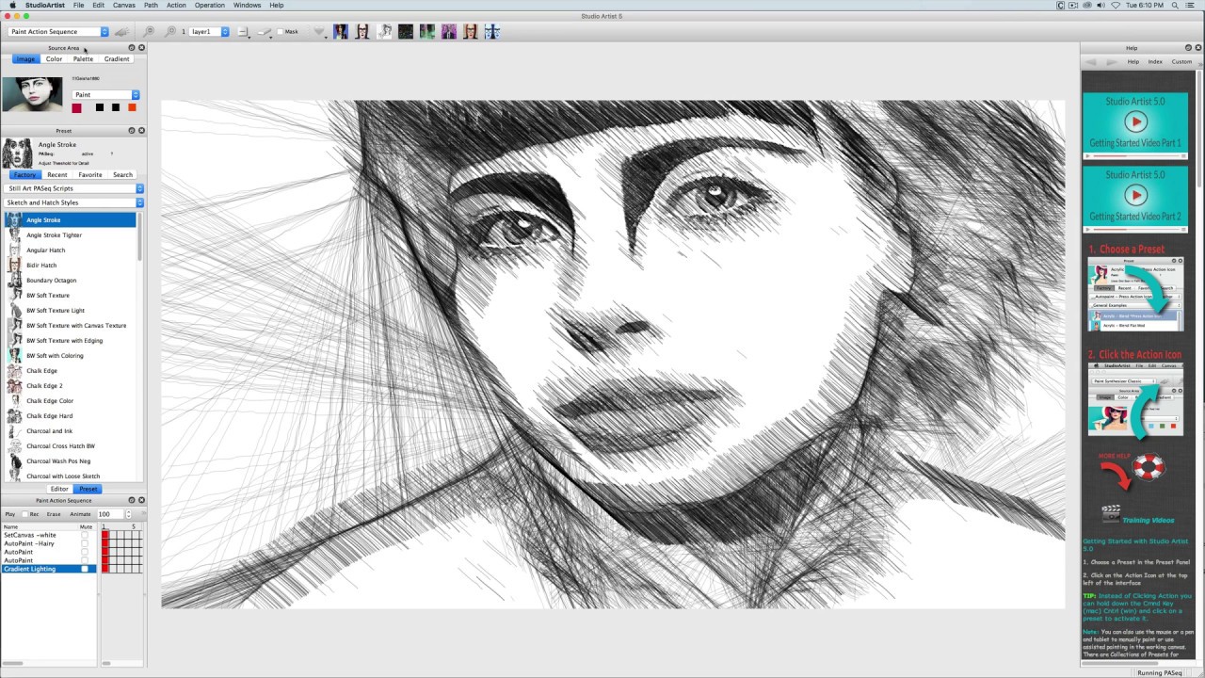Mute the Gradient Lighting step

(x=85, y=569)
